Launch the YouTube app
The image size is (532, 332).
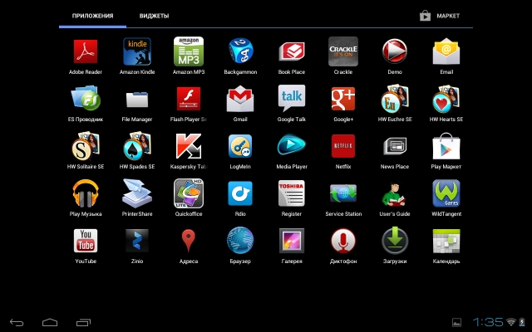pyautogui.click(x=85, y=242)
